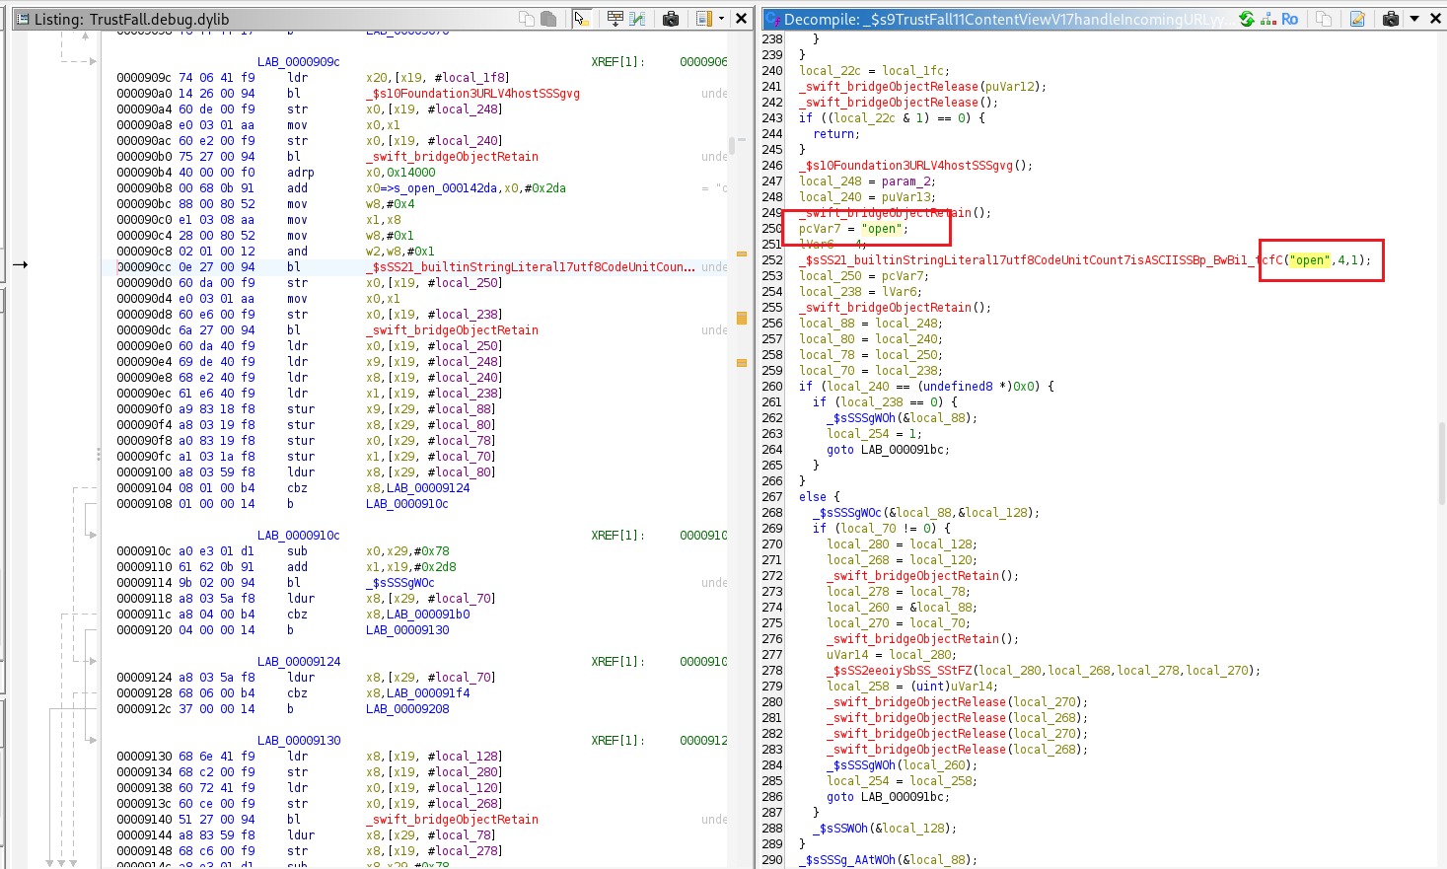This screenshot has height=869, width=1447.
Task: Toggle the Ro read-only mode in the Decompiler
Action: click(1290, 19)
